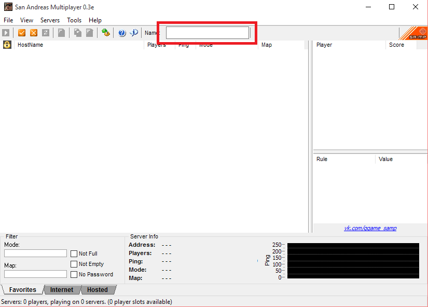Image resolution: width=428 pixels, height=307 pixels.
Task: Enable the Not Empty filter checkbox
Action: pyautogui.click(x=74, y=264)
